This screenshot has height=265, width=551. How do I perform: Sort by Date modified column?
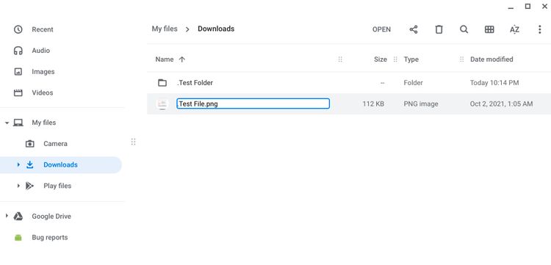(491, 59)
